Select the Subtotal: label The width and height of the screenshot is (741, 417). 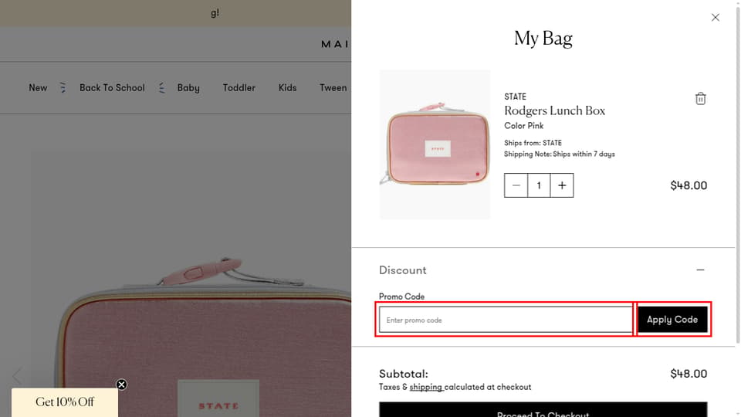click(x=403, y=374)
